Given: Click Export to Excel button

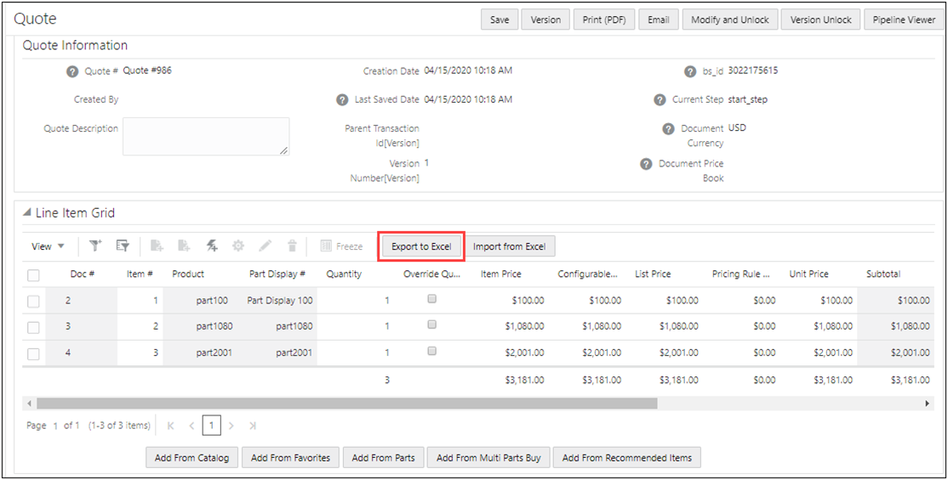Looking at the screenshot, I should 421,246.
